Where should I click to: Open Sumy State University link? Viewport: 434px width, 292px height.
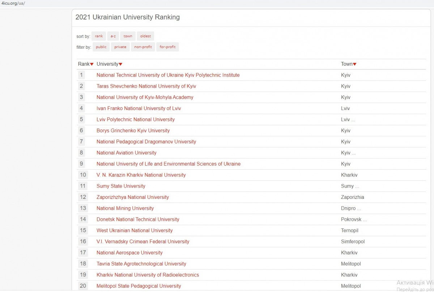coord(121,186)
